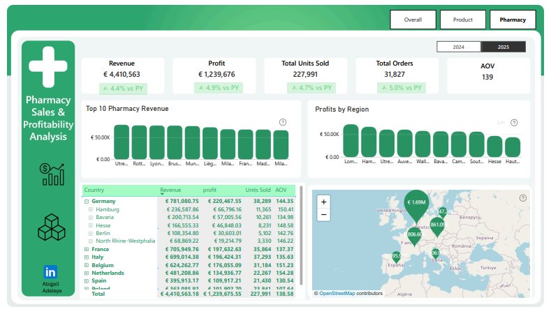Screen dimensions: 551x309
Task: Filter the year to 2024
Action: 459,47
